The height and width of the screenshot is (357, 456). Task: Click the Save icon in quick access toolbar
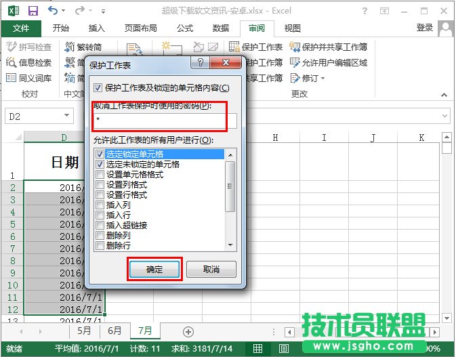click(33, 11)
